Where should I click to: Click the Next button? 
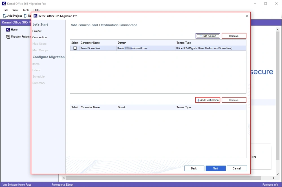coord(215,168)
